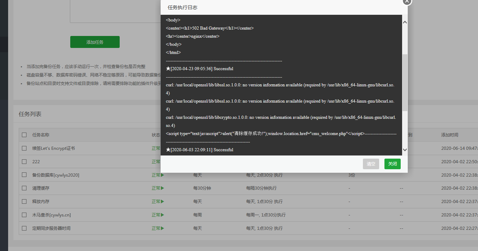
Task: Click the 释放内存 task name
Action: [41, 202]
